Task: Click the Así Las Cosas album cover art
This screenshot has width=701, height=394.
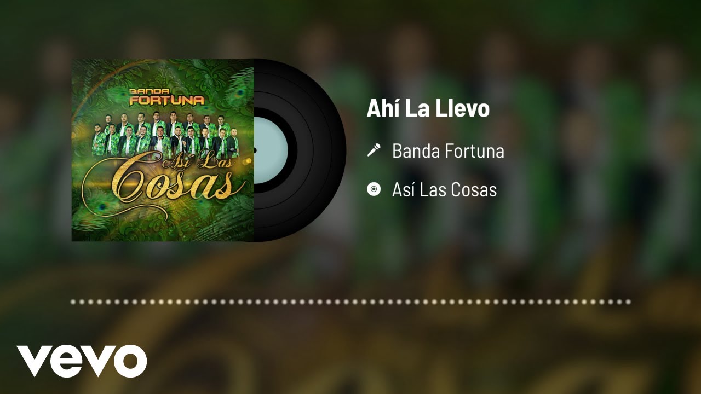Action: point(163,150)
